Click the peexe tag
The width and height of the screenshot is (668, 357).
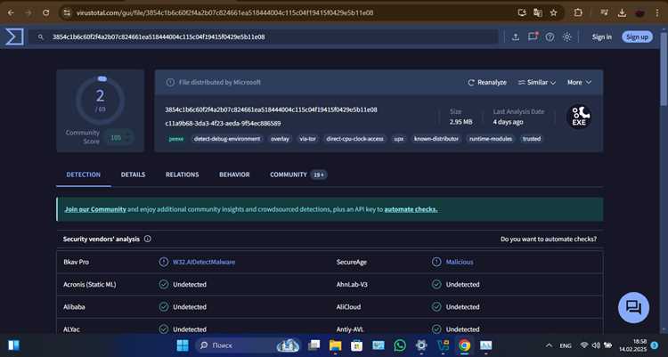(176, 139)
